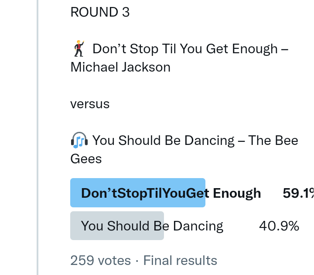314x275 pixels.
Task: Click the 40.9% poll result
Action: click(x=279, y=226)
